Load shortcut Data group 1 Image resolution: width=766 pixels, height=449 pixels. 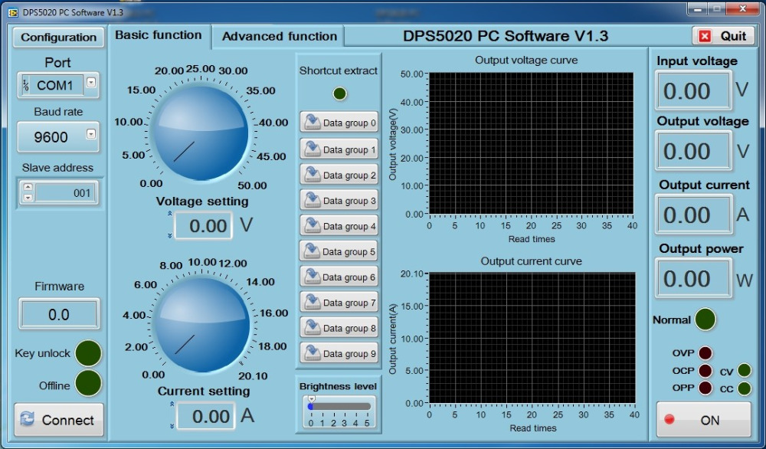(339, 149)
